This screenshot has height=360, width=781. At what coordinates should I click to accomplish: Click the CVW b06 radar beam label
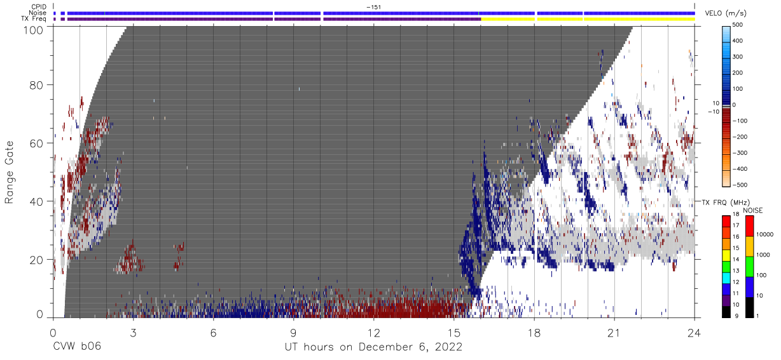coord(77,347)
